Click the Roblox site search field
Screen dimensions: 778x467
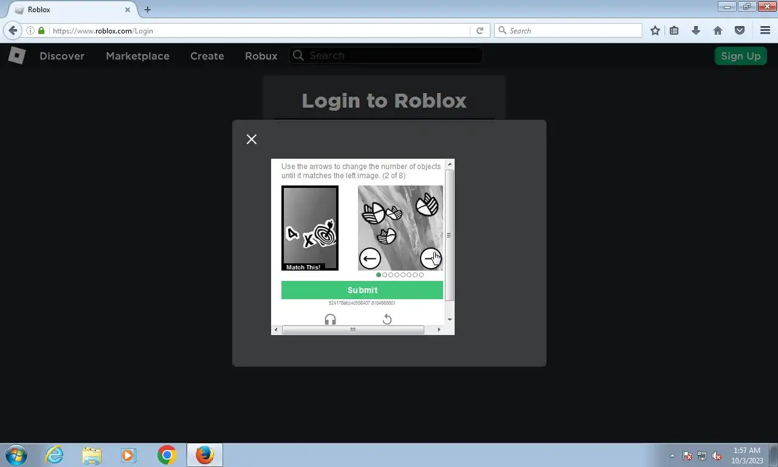[x=386, y=55]
